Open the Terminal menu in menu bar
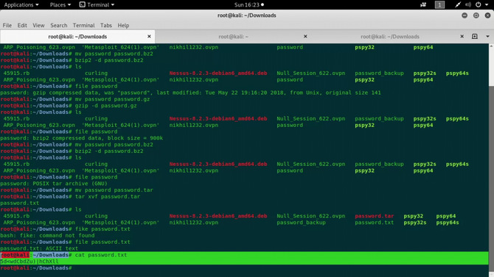The image size is (494, 277). tap(83, 26)
